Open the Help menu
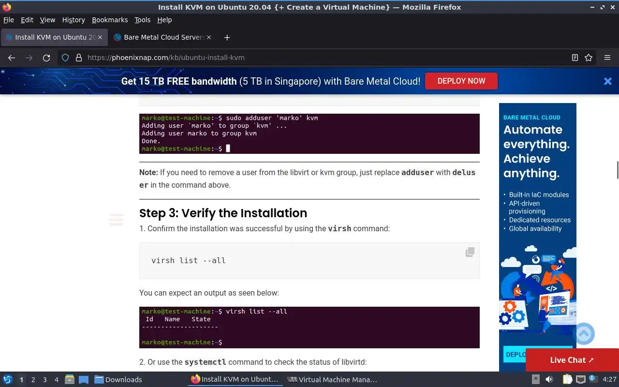619x387 pixels. click(x=164, y=20)
